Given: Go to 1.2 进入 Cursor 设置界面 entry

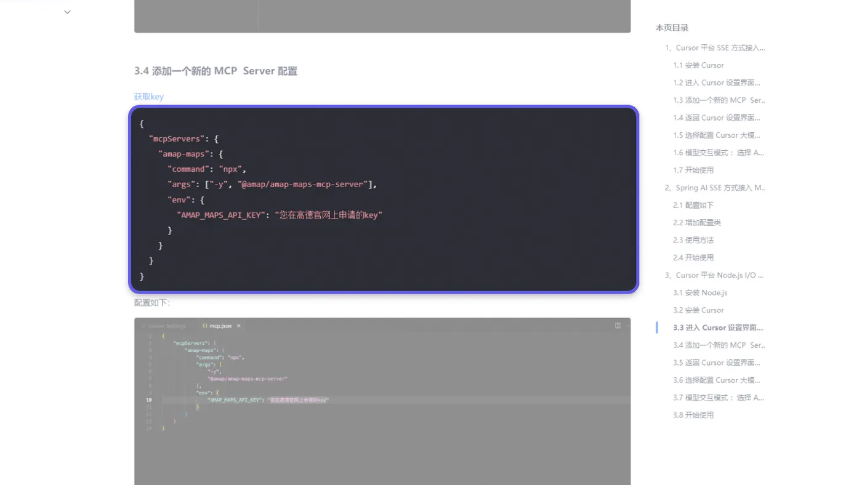Looking at the screenshot, I should (x=716, y=82).
